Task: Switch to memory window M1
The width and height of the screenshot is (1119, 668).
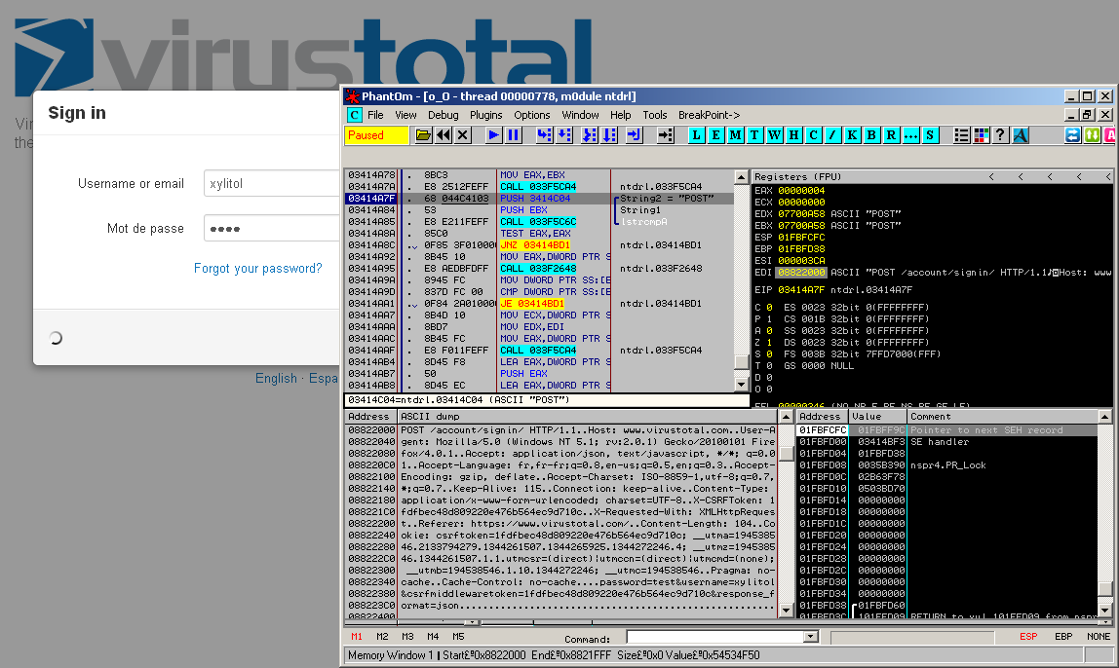Action: [356, 637]
